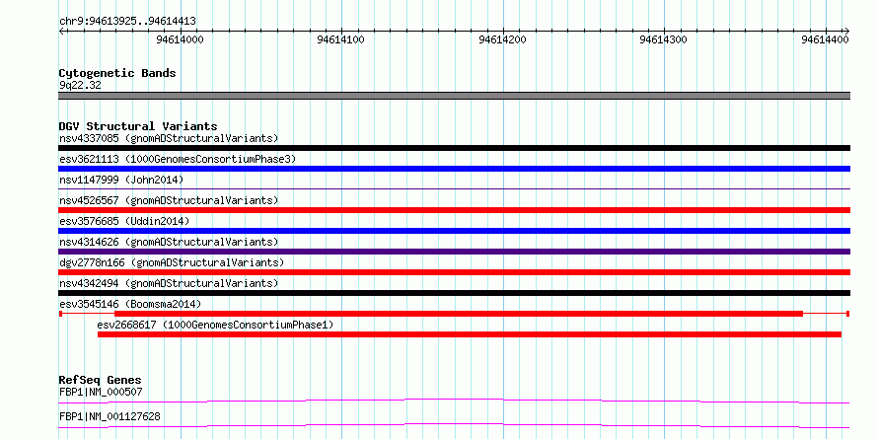
Task: Open the esv2668617 variant label
Action: pos(215,325)
